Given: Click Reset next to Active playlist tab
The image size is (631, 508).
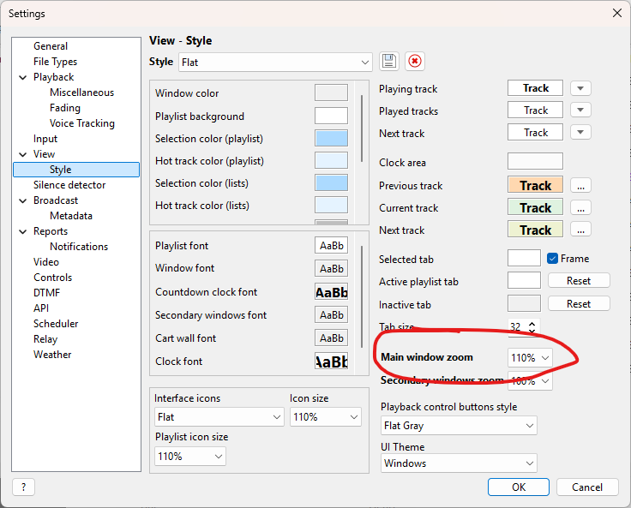Looking at the screenshot, I should 578,281.
